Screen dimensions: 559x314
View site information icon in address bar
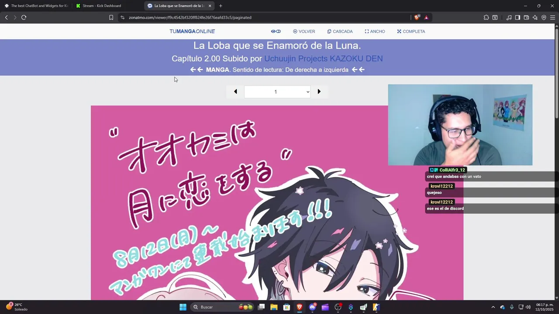[x=122, y=17]
